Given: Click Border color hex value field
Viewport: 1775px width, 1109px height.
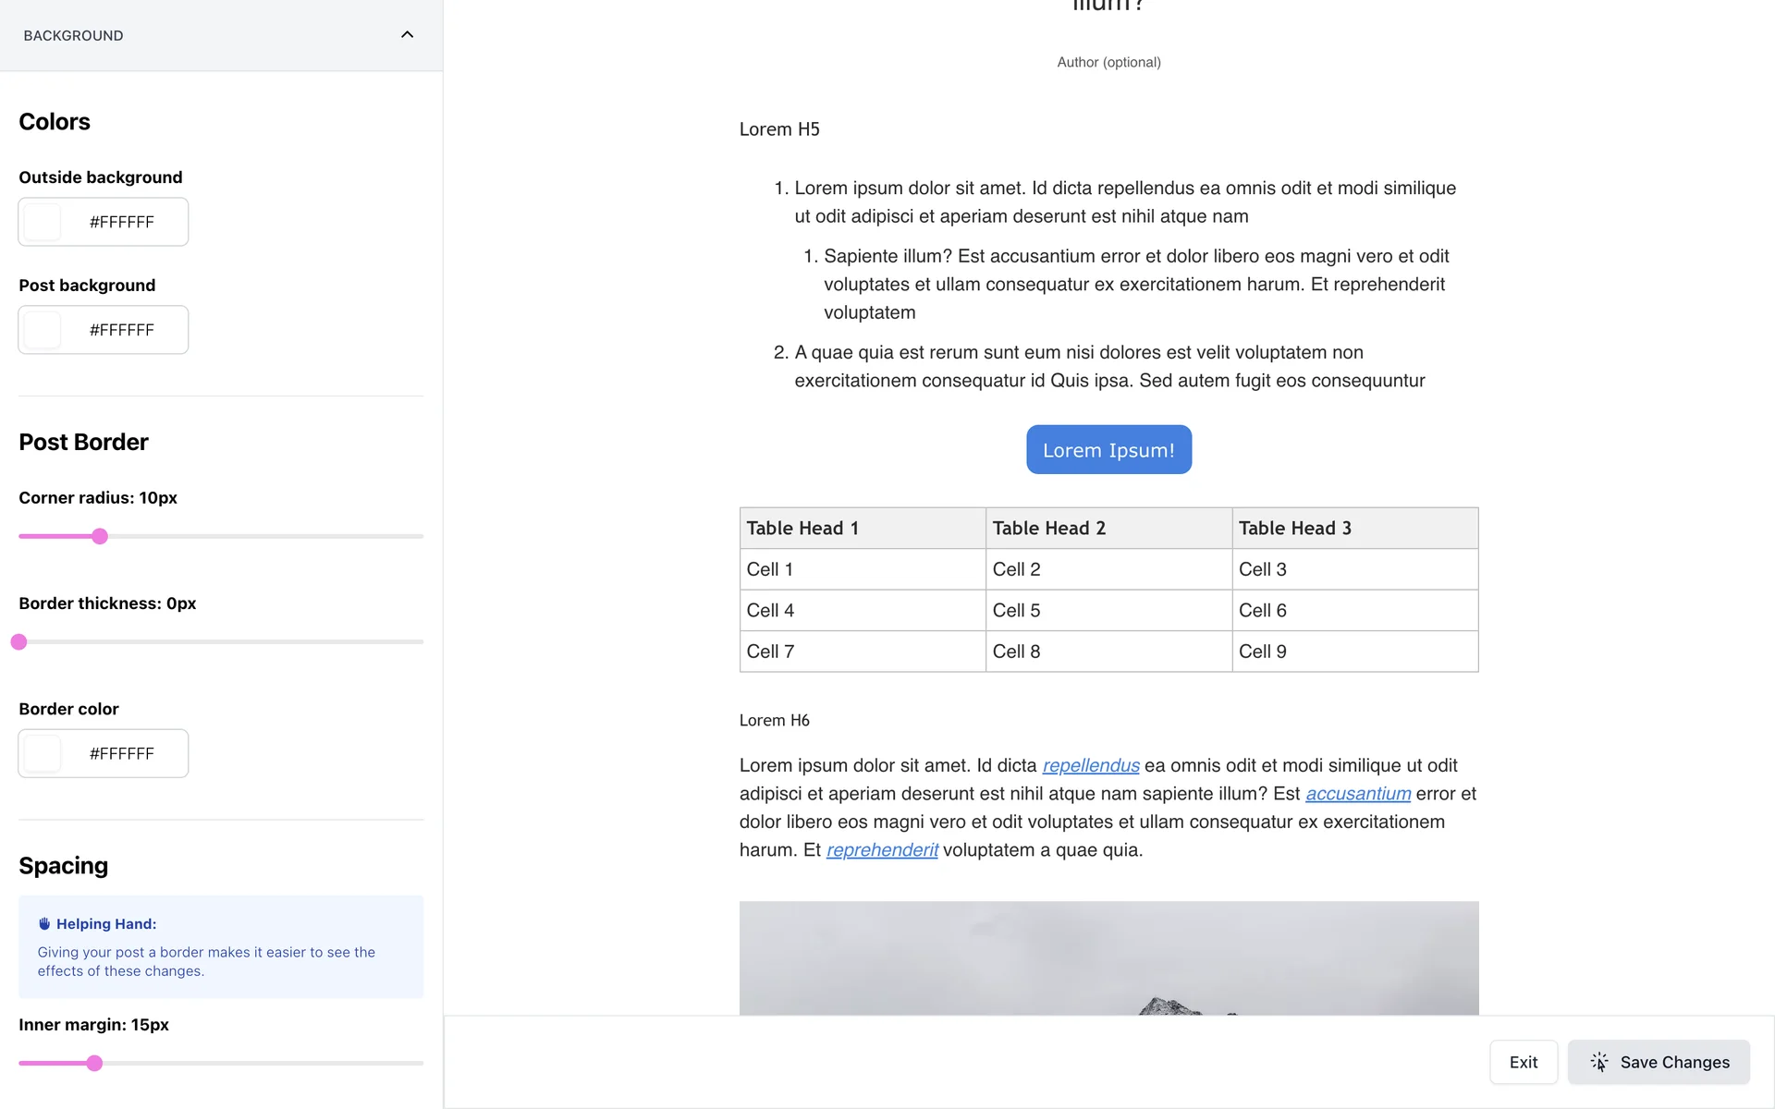Looking at the screenshot, I should 122,753.
